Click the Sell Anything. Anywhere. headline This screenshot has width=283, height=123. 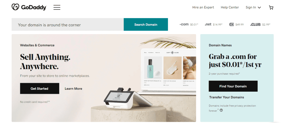pos(45,62)
